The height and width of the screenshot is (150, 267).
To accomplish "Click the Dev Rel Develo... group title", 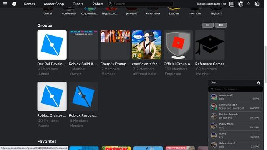I will point(51,64).
